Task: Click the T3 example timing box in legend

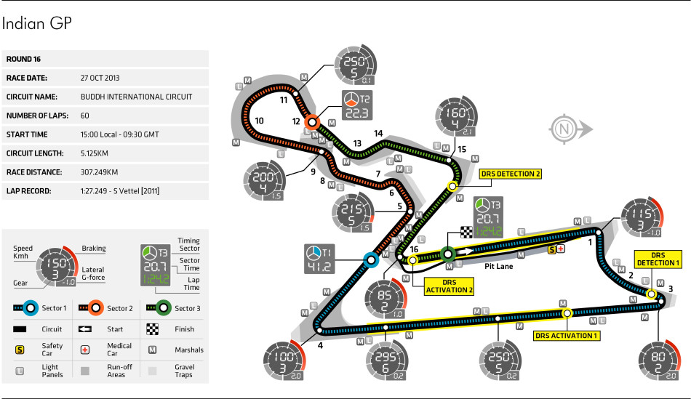Action: coord(155,265)
